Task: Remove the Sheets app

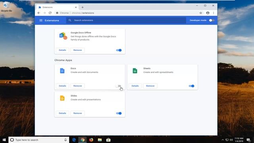Action: tap(150, 86)
